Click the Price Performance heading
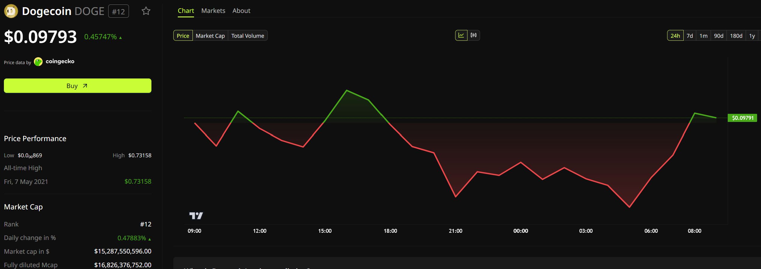 pos(35,138)
